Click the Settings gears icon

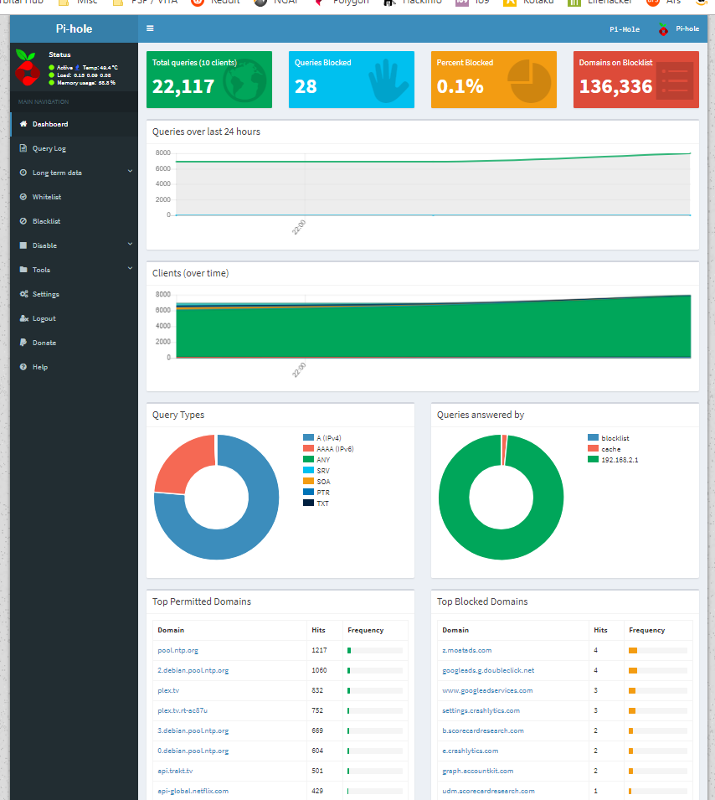click(x=23, y=294)
